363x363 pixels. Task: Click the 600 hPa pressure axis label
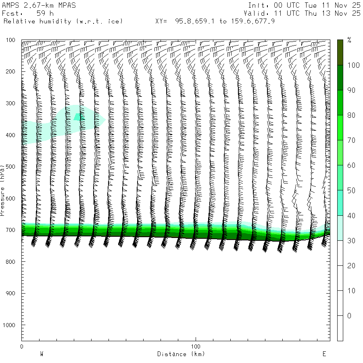click(10, 198)
